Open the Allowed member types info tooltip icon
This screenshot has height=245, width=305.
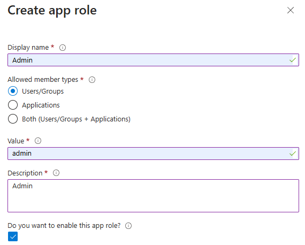(x=92, y=80)
